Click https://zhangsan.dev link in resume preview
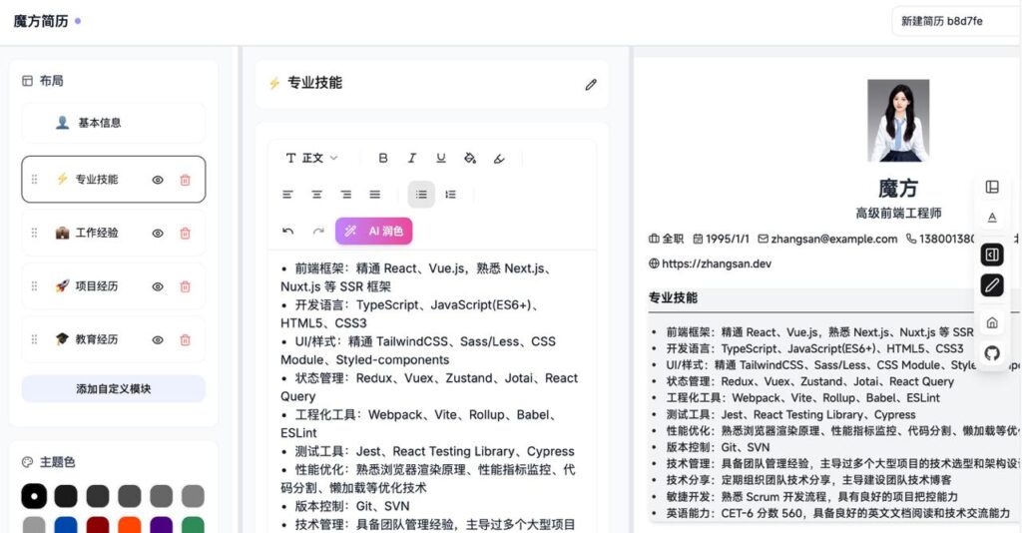 click(x=717, y=264)
